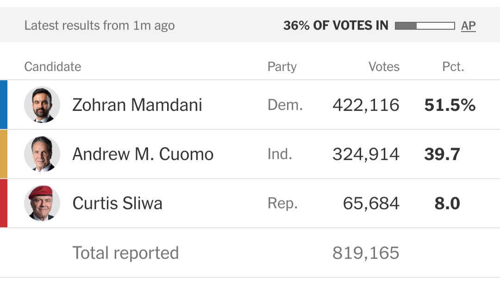500x288 pixels.
Task: Click the blue color bar on the Dem. row
Action: point(3,105)
